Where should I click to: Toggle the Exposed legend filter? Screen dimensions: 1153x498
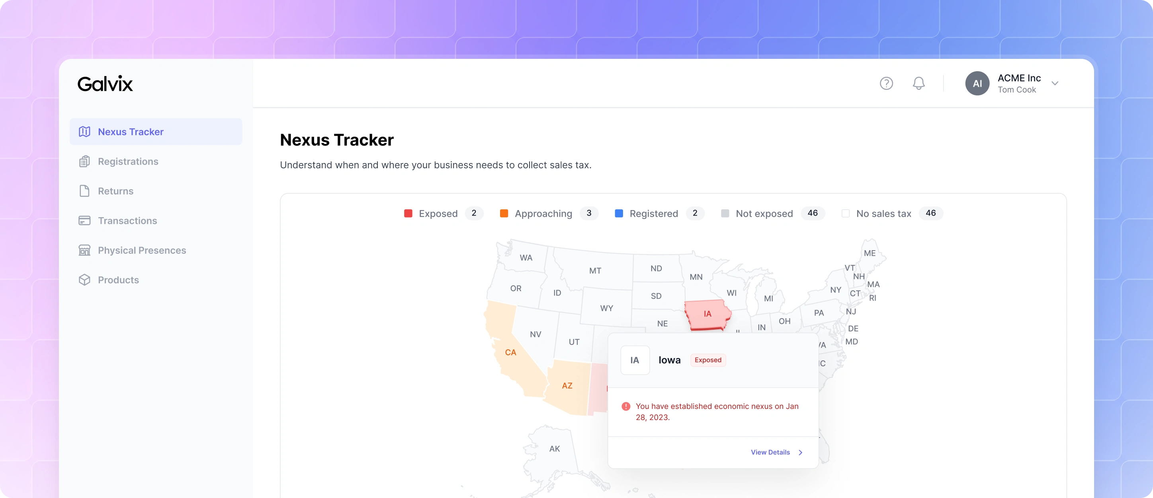[444, 213]
